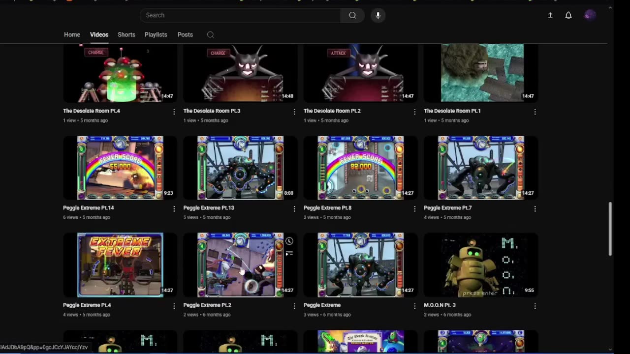This screenshot has width=630, height=354.
Task: Open The Desolate Room Pt.1 title link
Action: [452, 111]
